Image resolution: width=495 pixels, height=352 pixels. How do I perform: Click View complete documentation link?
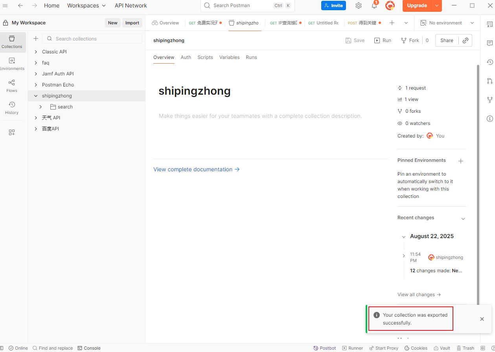pos(196,169)
